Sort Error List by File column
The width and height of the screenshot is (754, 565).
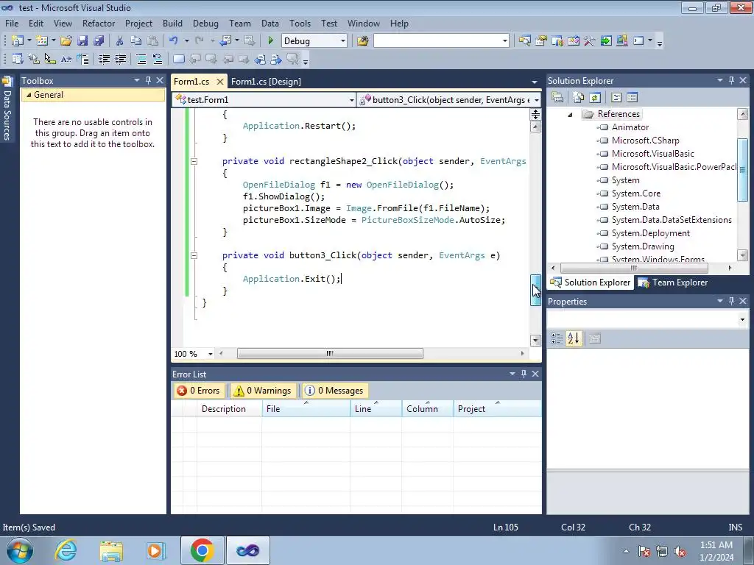(306, 409)
